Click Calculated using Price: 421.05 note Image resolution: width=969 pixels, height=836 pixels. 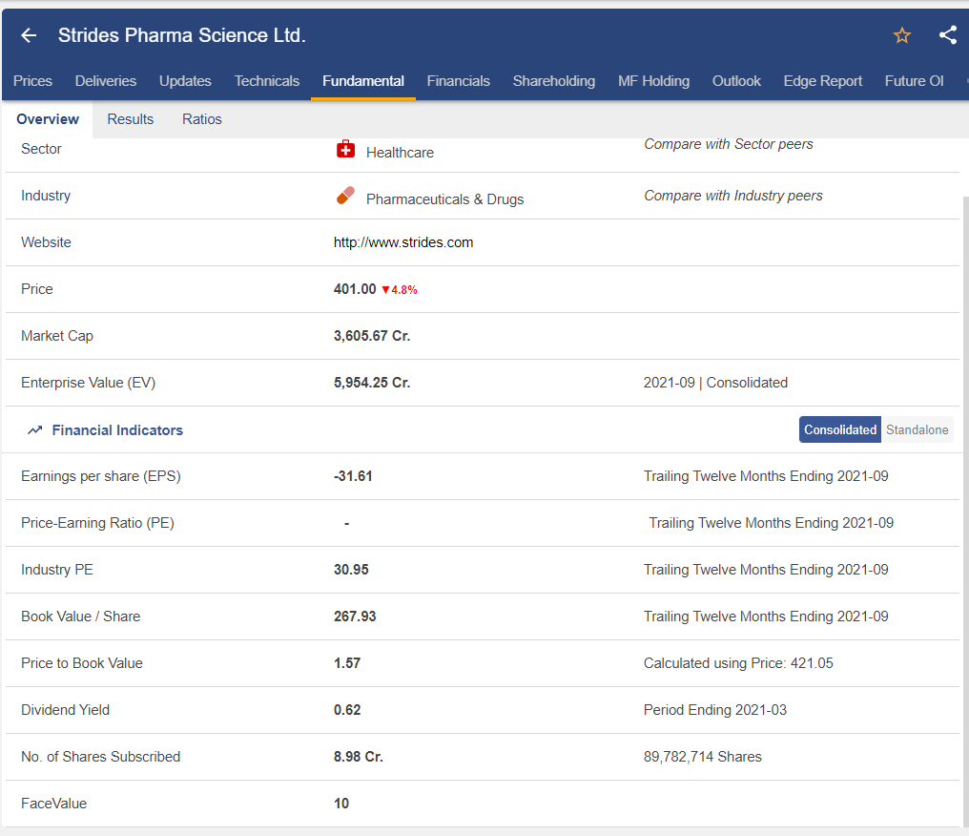[x=738, y=663]
